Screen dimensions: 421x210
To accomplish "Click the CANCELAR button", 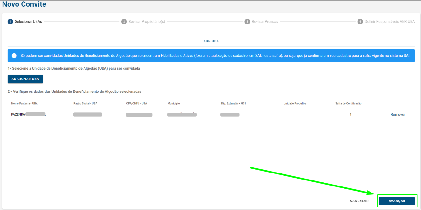I will click(359, 201).
